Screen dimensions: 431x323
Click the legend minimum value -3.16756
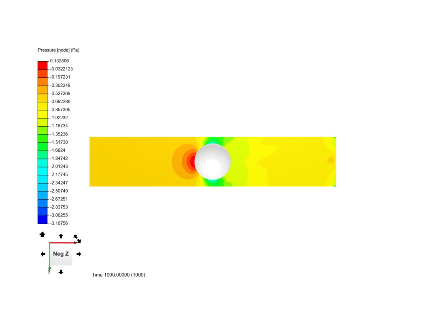point(59,223)
